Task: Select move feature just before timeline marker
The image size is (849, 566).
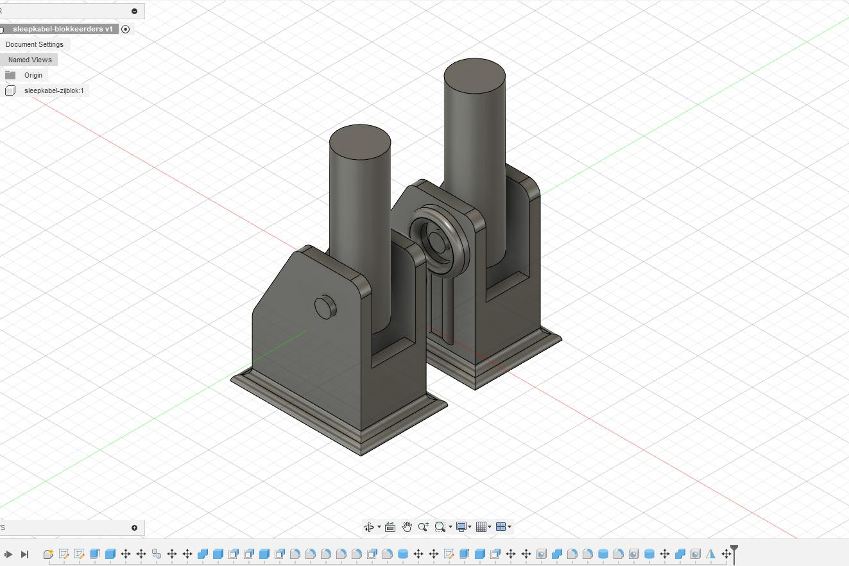Action: point(726,554)
